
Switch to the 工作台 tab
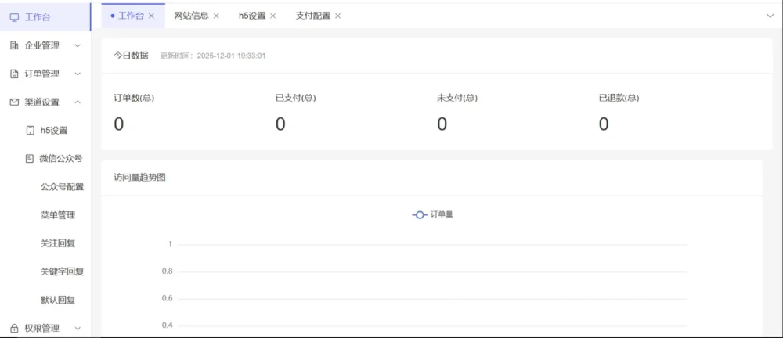click(x=133, y=16)
